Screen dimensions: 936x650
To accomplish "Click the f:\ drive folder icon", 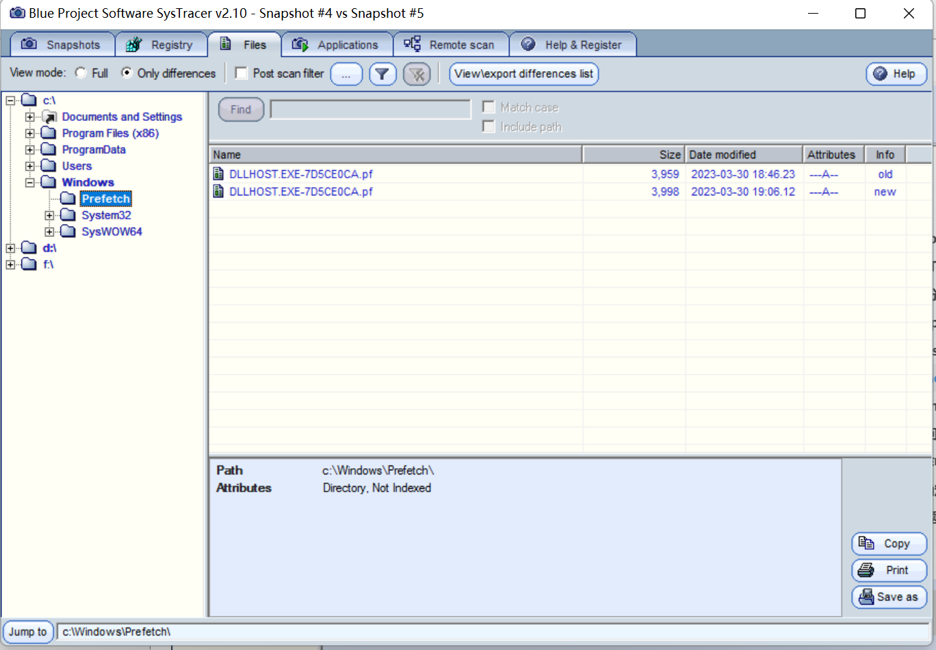I will pyautogui.click(x=29, y=264).
